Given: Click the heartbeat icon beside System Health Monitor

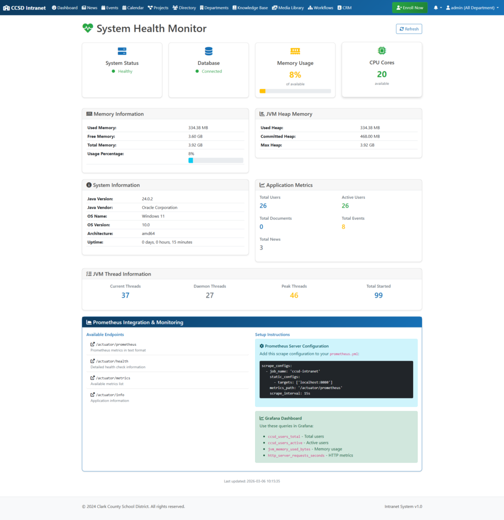Looking at the screenshot, I should [x=88, y=28].
